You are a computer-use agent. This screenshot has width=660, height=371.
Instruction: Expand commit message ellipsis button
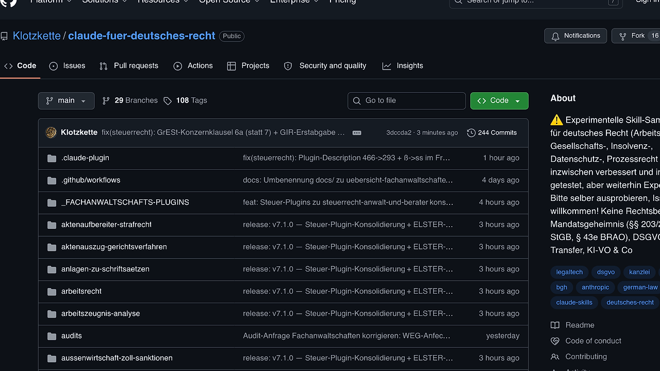click(x=357, y=132)
